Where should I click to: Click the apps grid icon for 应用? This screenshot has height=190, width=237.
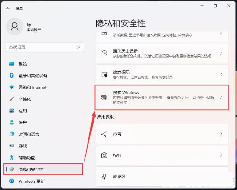[x=12, y=111]
